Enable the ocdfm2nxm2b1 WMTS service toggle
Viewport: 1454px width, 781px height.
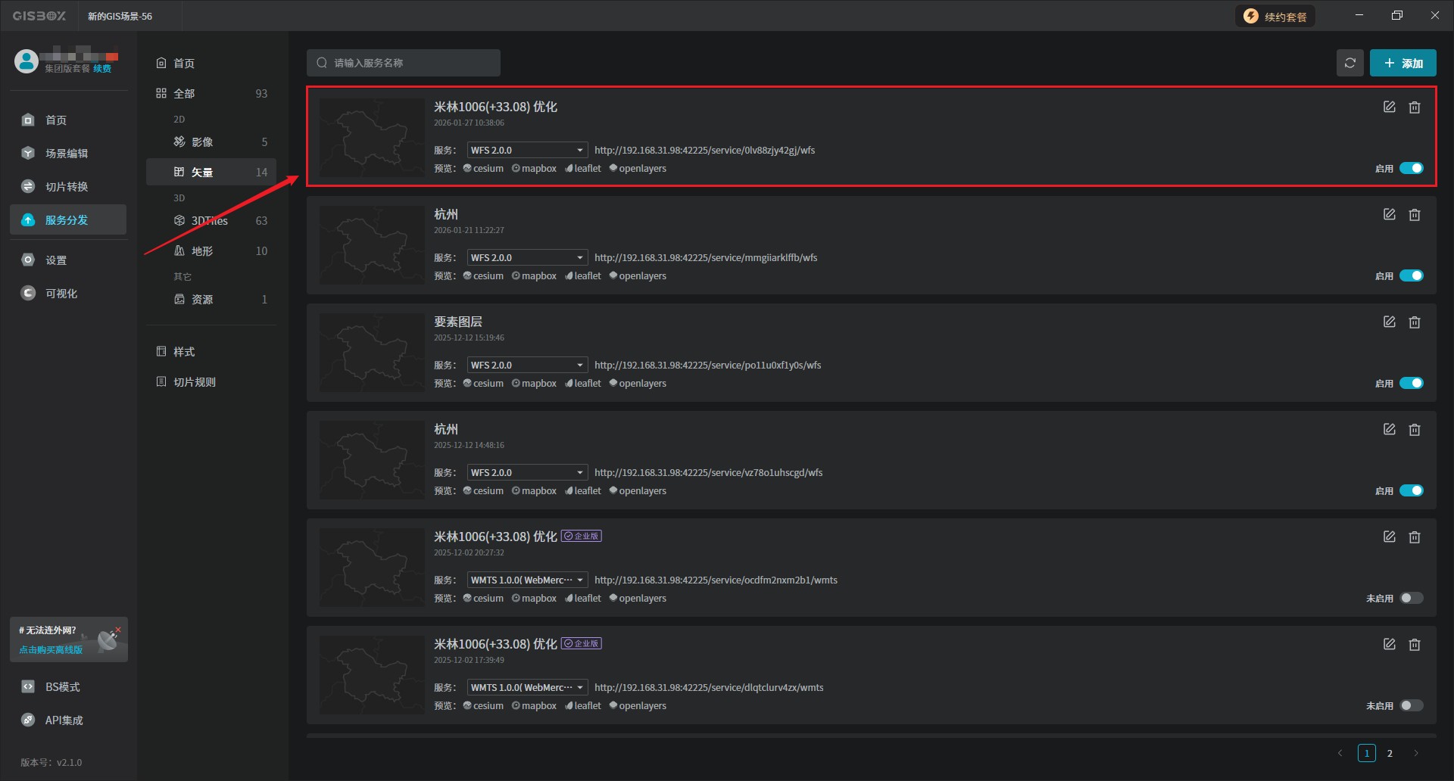(x=1411, y=599)
